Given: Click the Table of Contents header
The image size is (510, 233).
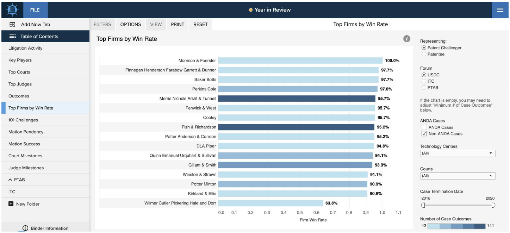Looking at the screenshot, I should tap(45, 36).
